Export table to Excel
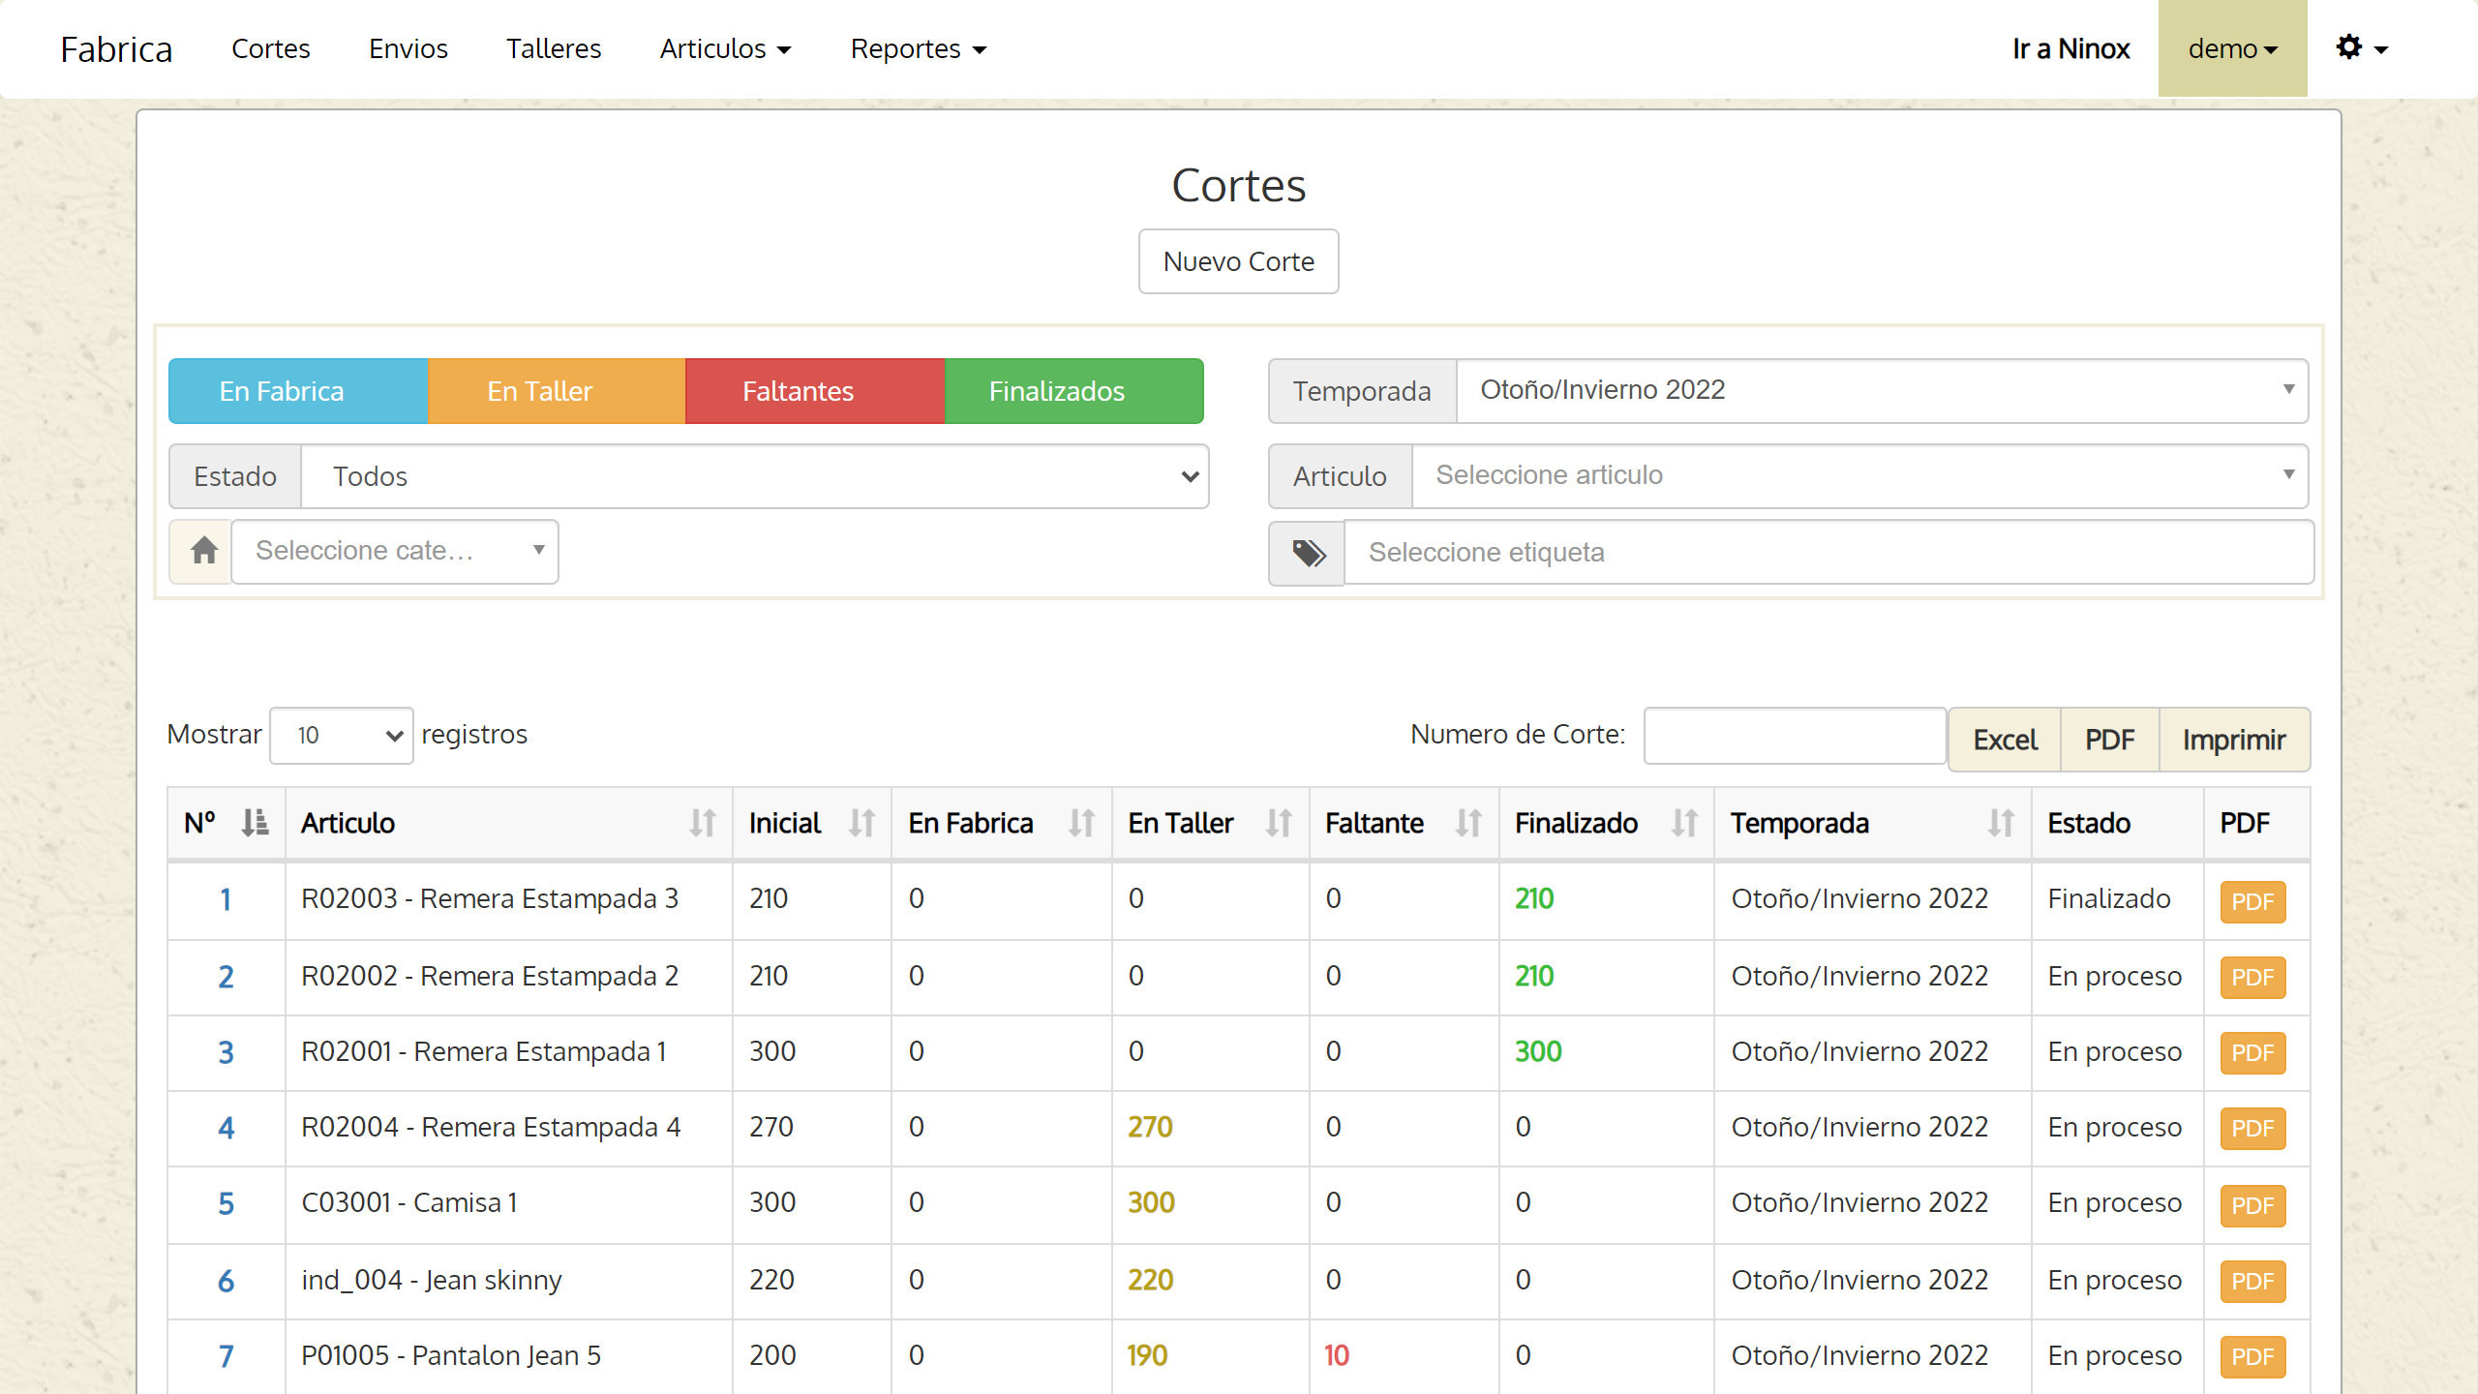 [x=2005, y=740]
